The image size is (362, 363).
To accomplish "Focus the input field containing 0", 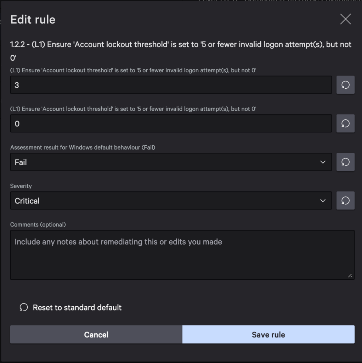I will 171,123.
